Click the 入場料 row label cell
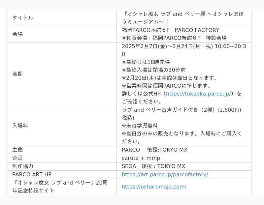Viewport: 264px width, 205px height. click(61, 126)
